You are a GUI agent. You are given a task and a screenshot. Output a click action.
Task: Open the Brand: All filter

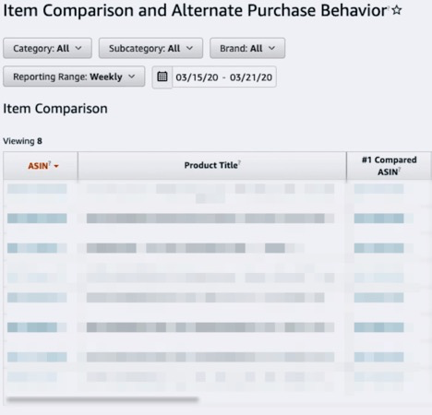(247, 48)
